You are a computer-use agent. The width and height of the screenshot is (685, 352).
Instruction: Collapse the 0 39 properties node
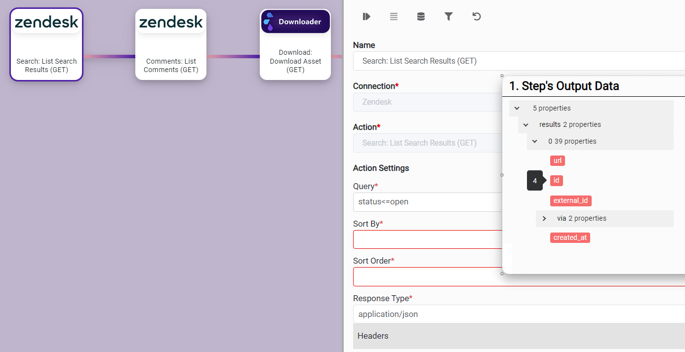pyautogui.click(x=535, y=142)
